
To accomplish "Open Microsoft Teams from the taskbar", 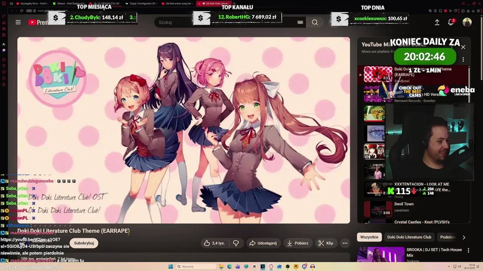I will (x=238, y=266).
